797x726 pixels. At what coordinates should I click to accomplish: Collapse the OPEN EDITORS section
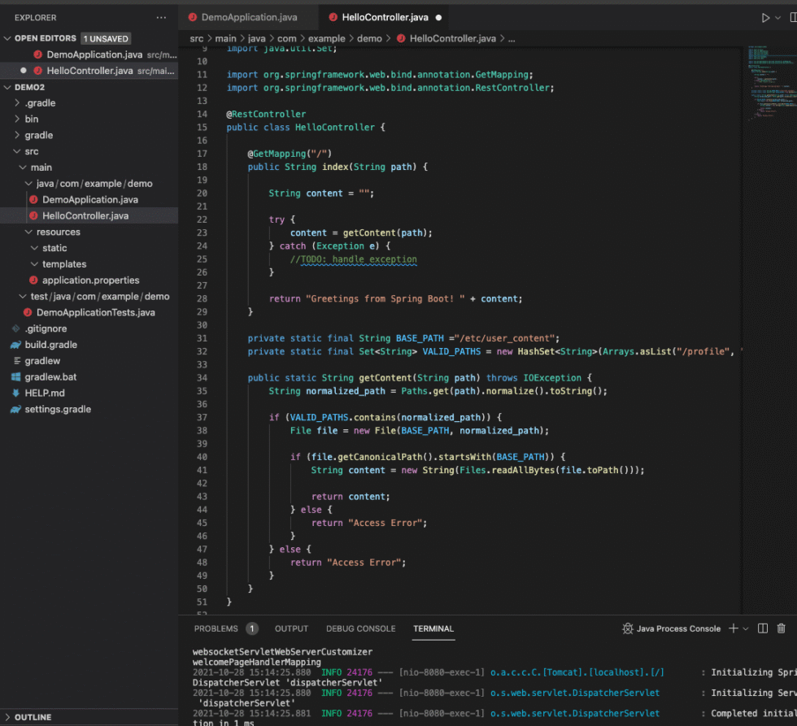coord(7,38)
